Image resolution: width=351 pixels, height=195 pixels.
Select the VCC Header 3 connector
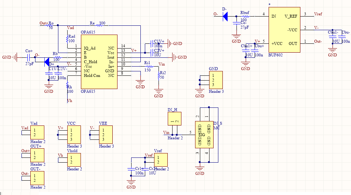coord(74,135)
